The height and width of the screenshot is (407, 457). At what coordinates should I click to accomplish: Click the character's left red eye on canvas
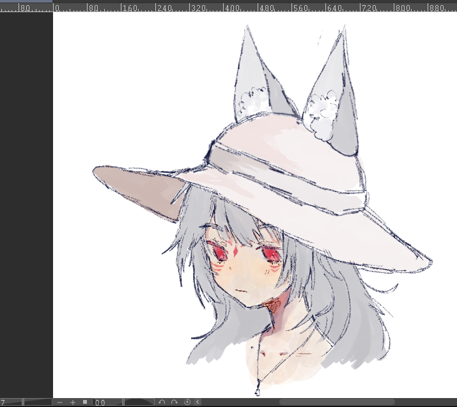[219, 254]
